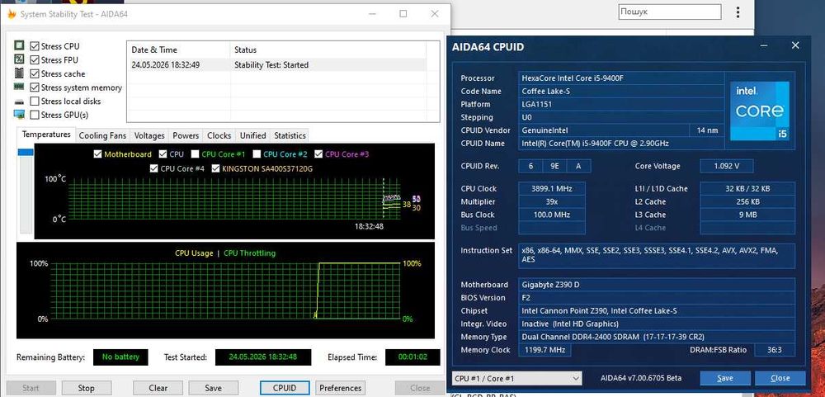Click the Date & Time column header
The height and width of the screenshot is (397, 825).
click(x=178, y=50)
